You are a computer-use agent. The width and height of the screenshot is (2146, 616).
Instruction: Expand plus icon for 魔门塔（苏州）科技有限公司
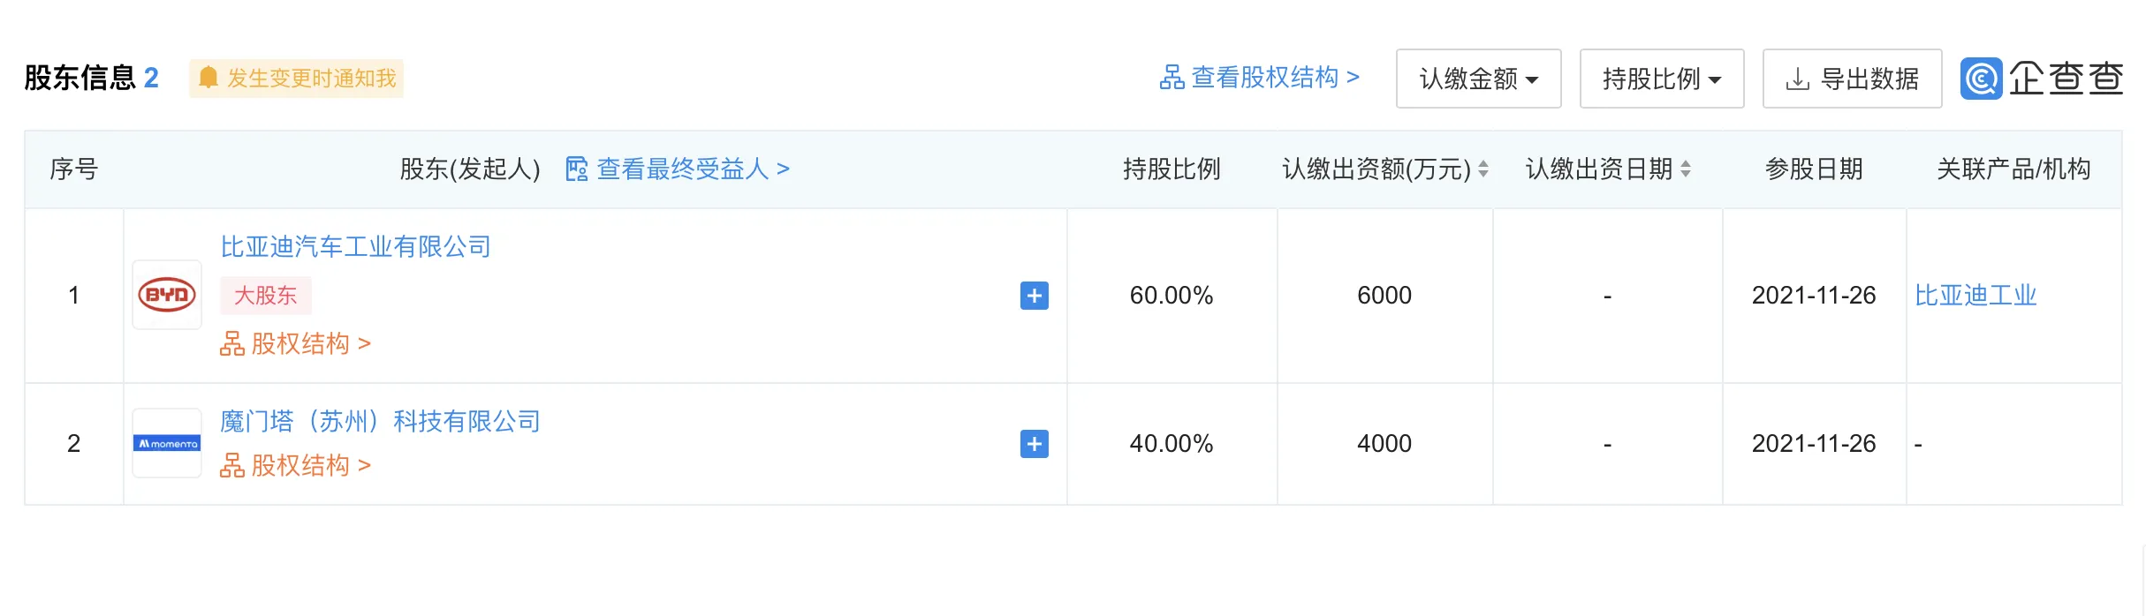point(1035,444)
